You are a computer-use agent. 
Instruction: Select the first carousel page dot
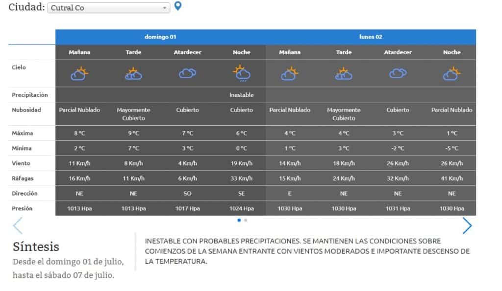[239, 220]
